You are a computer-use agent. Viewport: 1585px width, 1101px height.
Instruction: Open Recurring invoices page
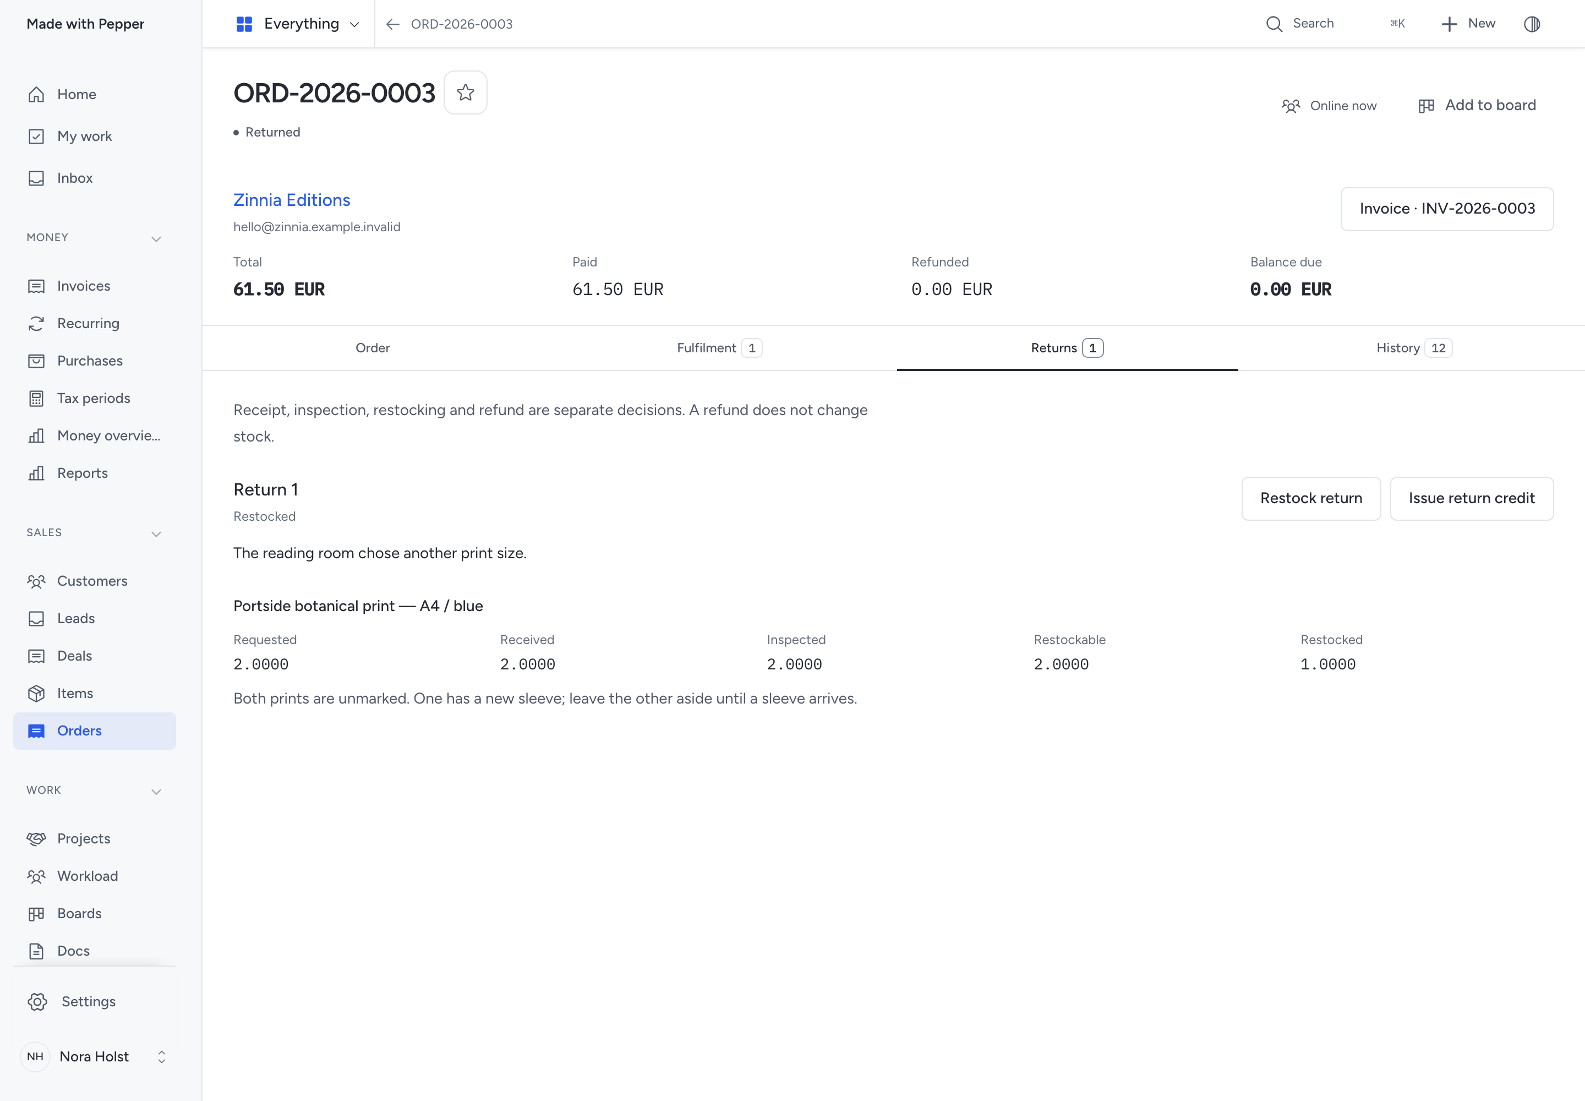95,324
